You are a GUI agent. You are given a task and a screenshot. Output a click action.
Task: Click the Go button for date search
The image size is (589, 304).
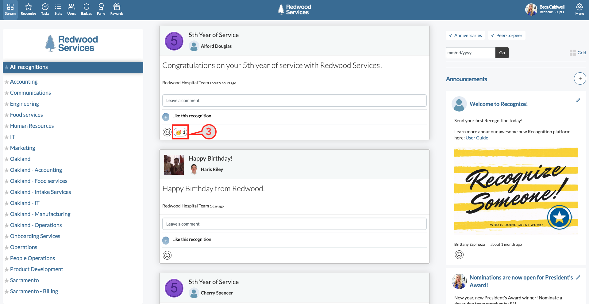pos(502,52)
